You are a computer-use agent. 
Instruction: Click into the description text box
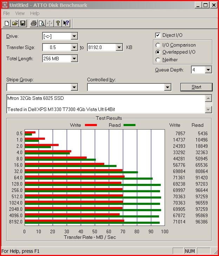pos(106,104)
